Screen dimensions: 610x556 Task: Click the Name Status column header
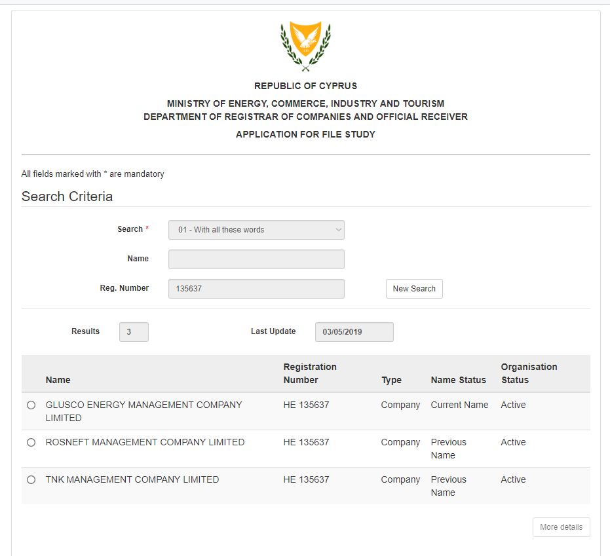point(458,380)
